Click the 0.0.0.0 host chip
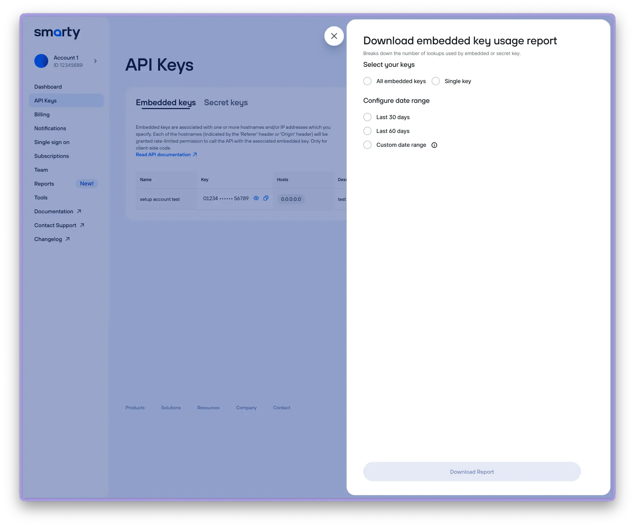The image size is (635, 527). (x=291, y=199)
